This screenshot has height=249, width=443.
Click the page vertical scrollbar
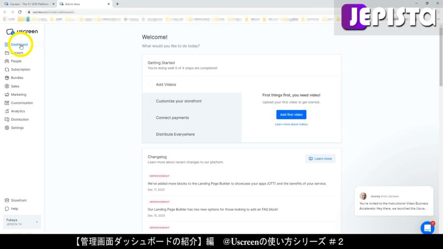pyautogui.click(x=441, y=57)
